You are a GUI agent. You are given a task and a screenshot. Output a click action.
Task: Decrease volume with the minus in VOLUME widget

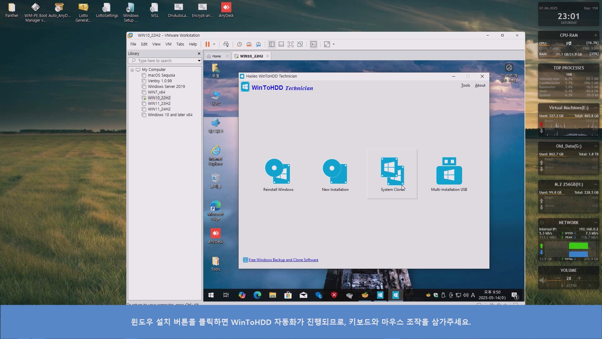(x=558, y=278)
